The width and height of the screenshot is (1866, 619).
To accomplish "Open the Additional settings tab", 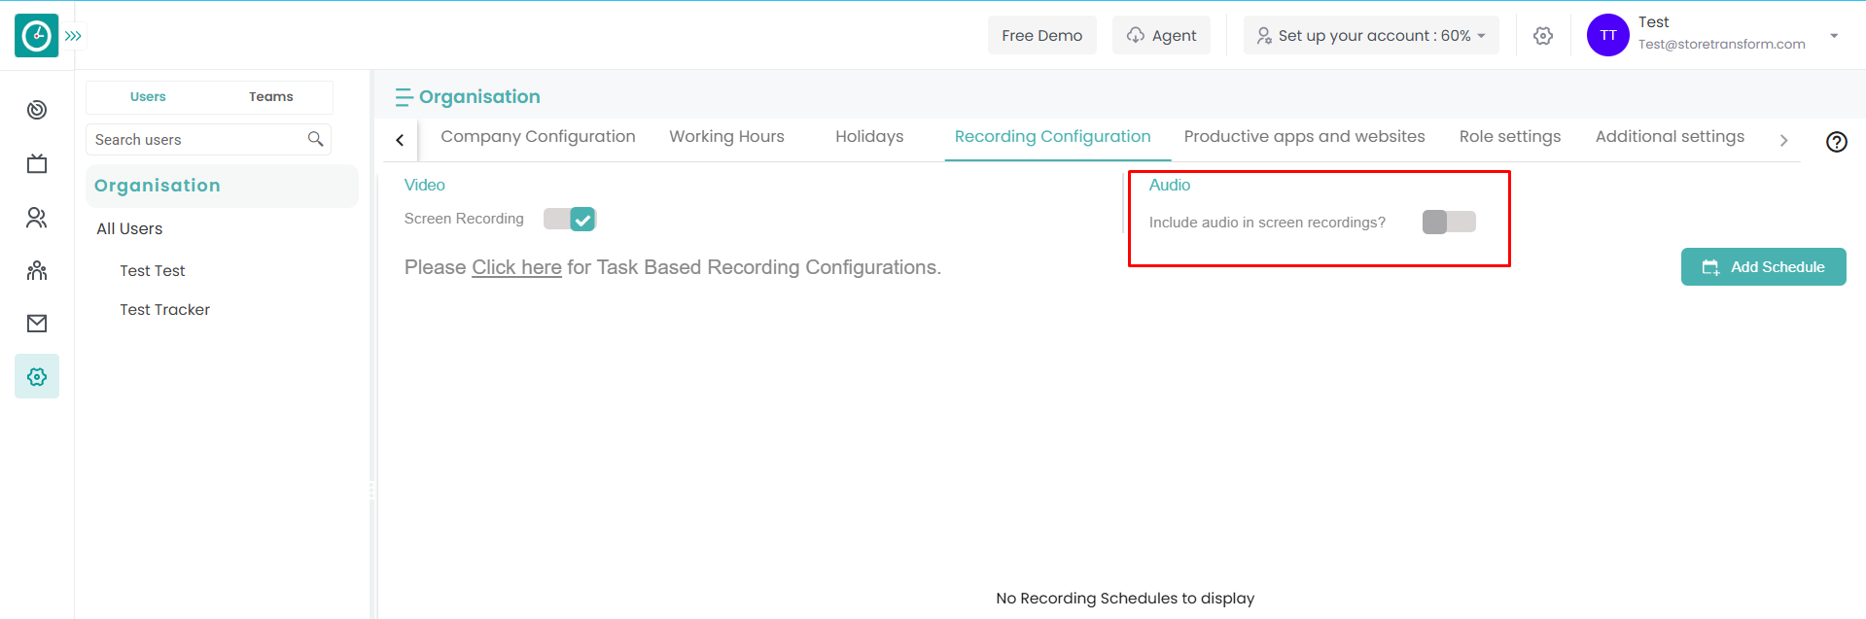I will (1670, 137).
